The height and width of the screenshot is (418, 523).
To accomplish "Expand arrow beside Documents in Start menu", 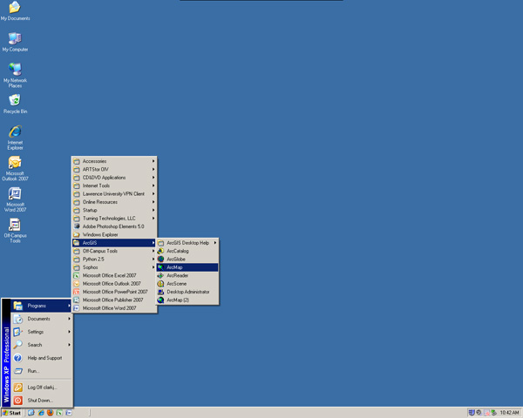I will pos(69,319).
